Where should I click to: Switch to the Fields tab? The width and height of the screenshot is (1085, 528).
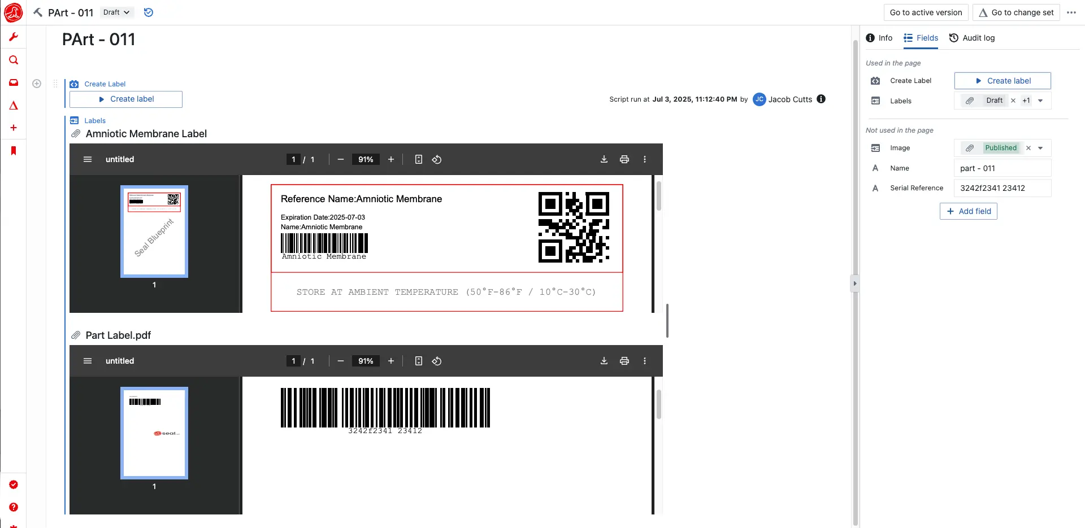[x=921, y=38]
